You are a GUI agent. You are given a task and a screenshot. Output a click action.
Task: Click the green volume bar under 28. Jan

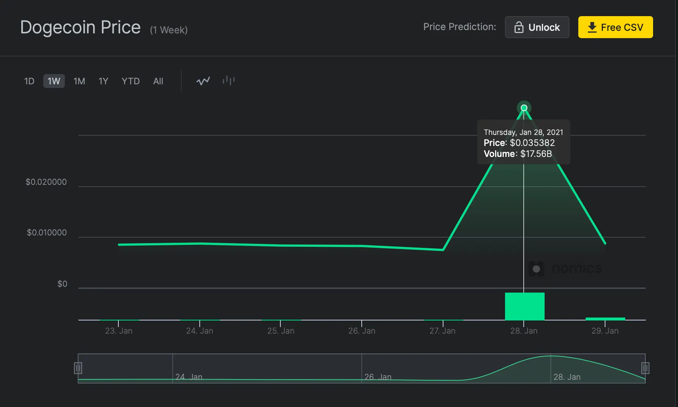(524, 306)
